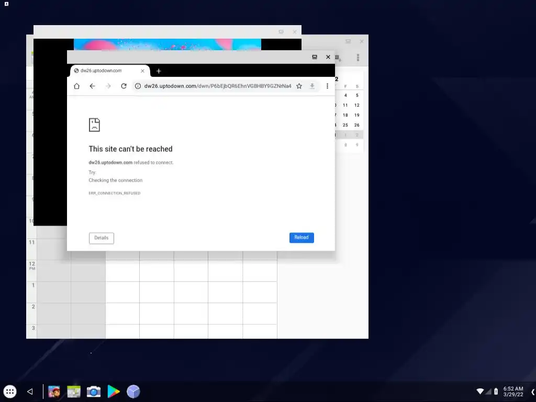Open a new tab with plus button

click(159, 71)
